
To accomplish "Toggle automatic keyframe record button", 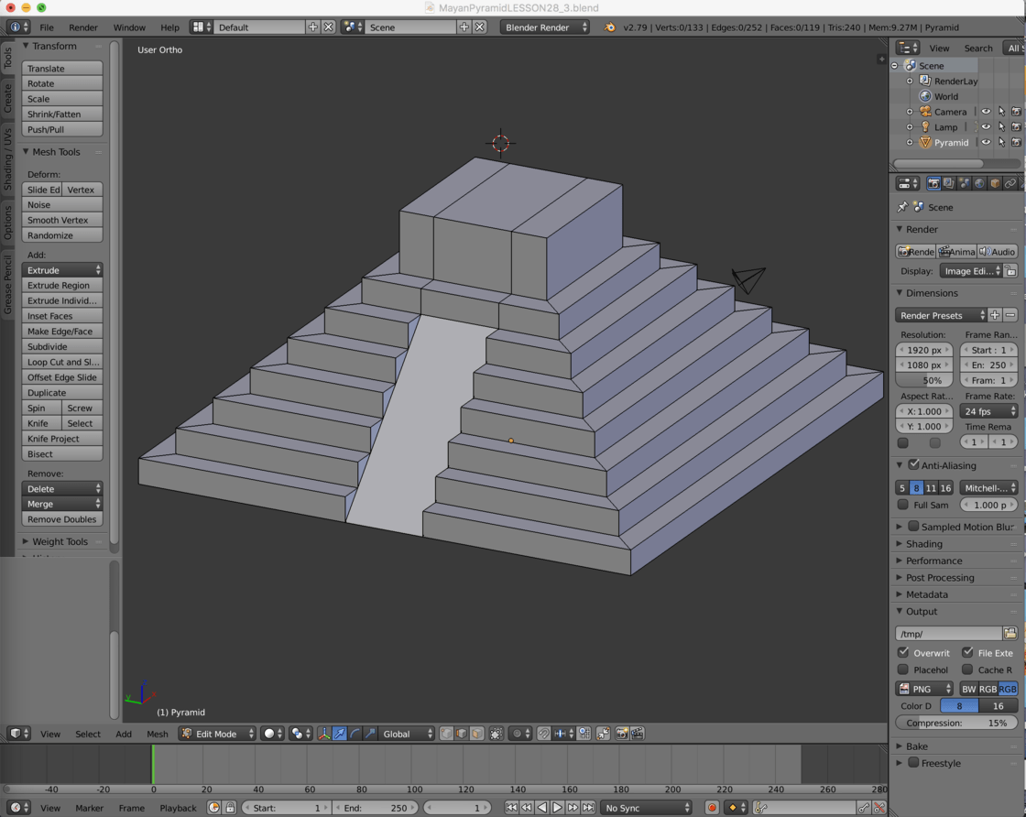I will coord(712,807).
